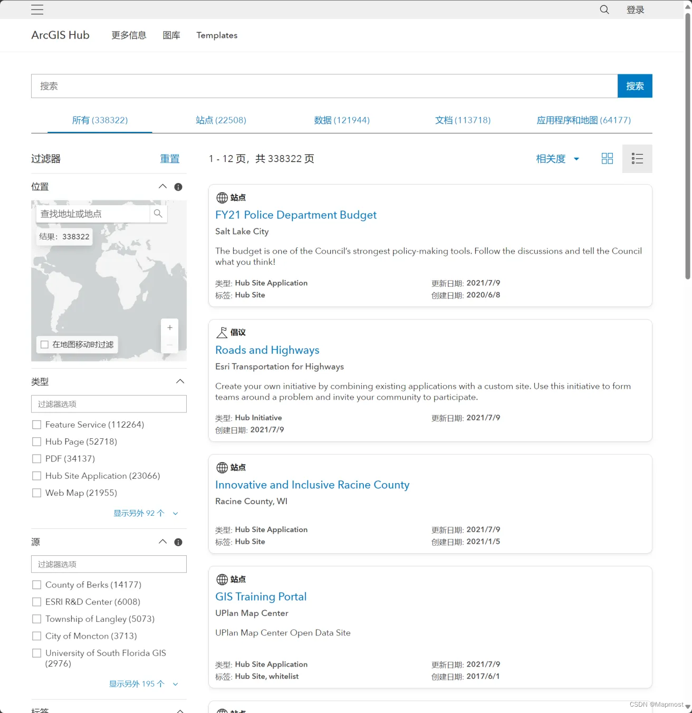This screenshot has width=692, height=713.
Task: Check the Hub Page filter
Action: pos(36,441)
